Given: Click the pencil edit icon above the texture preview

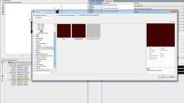Looking at the screenshot, I should [172, 22].
